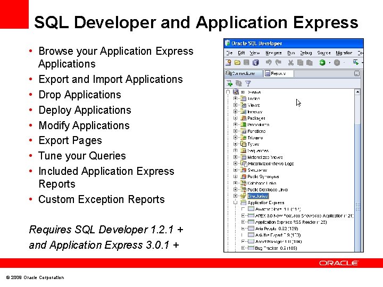The width and height of the screenshot is (383, 287).
Task: Open the Debug menu
Action: coord(306,53)
